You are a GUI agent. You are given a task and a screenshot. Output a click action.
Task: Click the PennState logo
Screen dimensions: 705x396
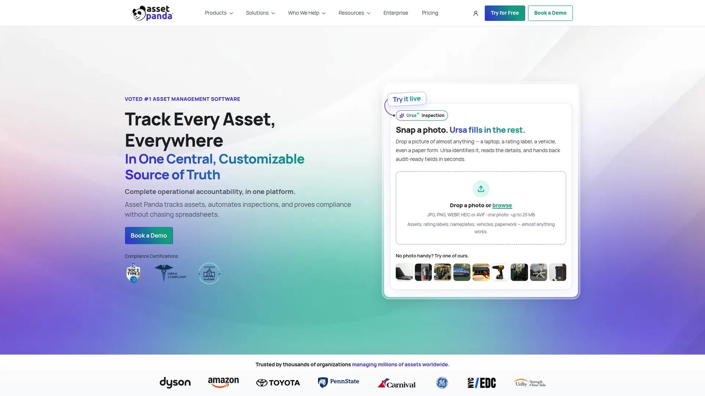pyautogui.click(x=339, y=382)
